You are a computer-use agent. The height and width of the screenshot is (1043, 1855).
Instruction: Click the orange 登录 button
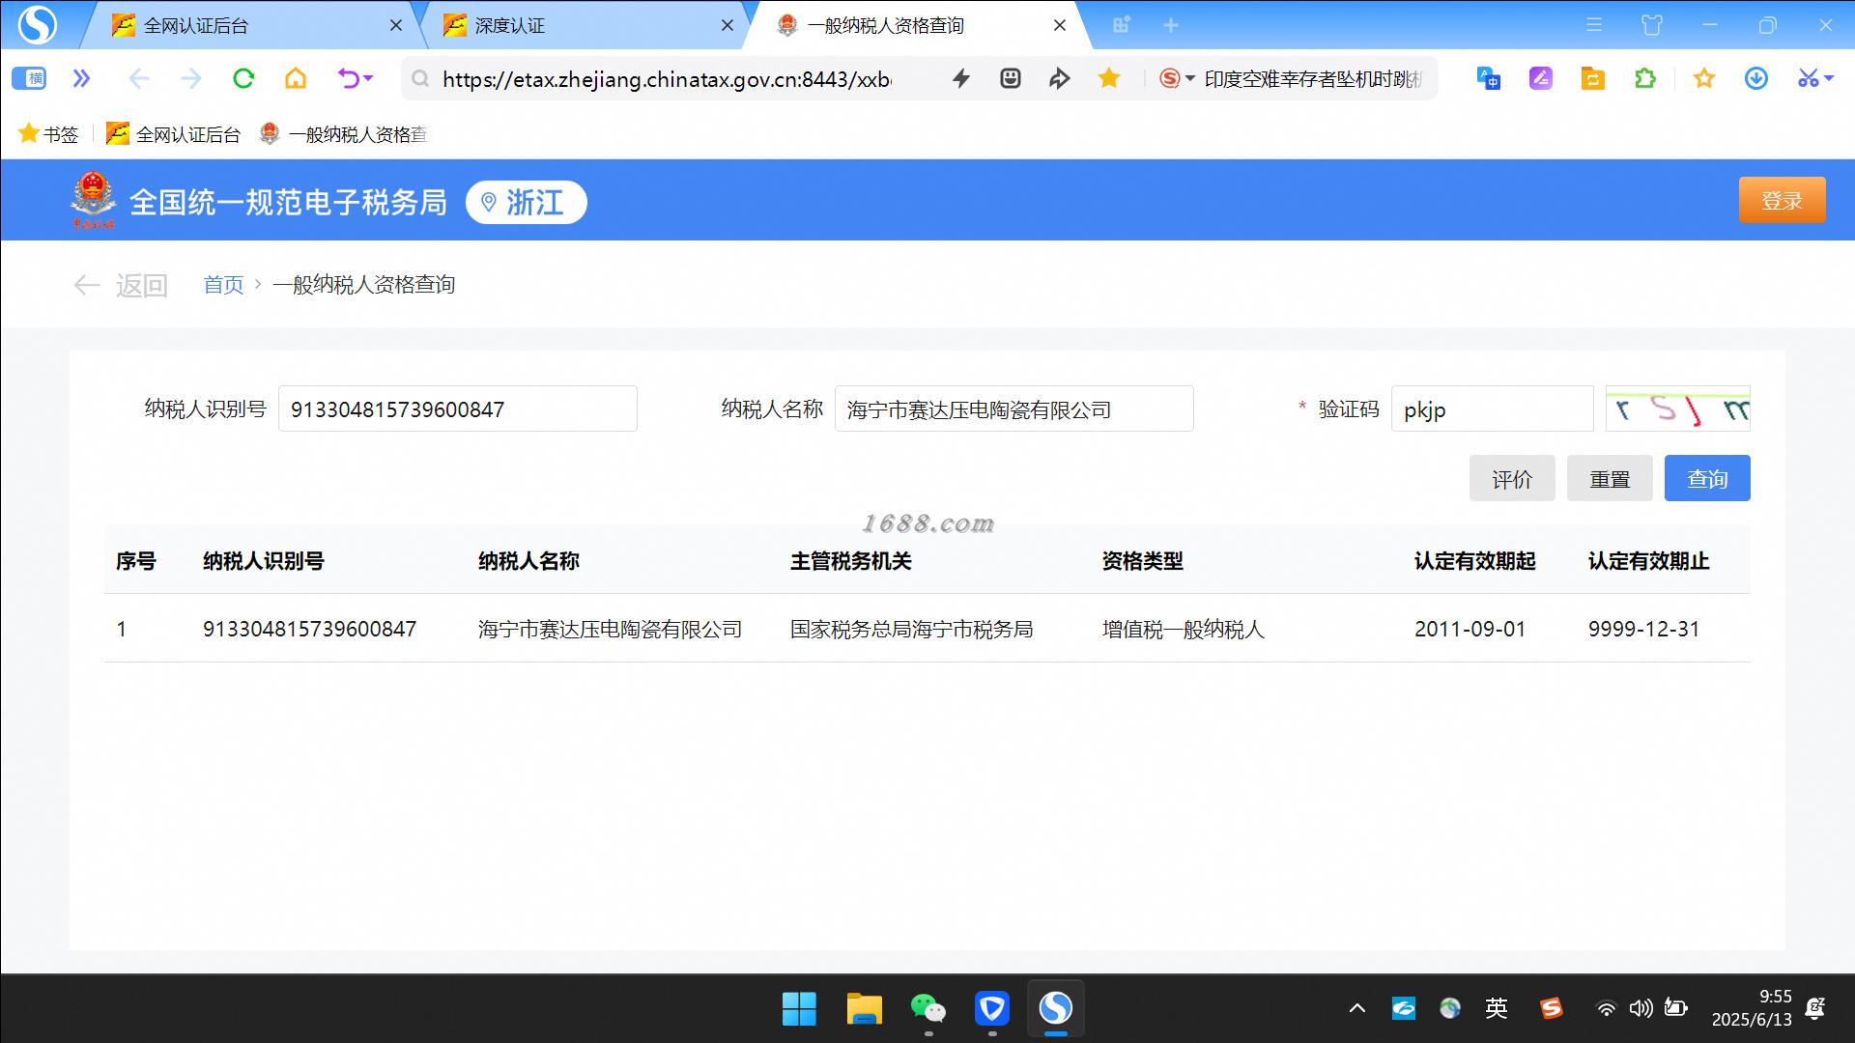coord(1781,200)
